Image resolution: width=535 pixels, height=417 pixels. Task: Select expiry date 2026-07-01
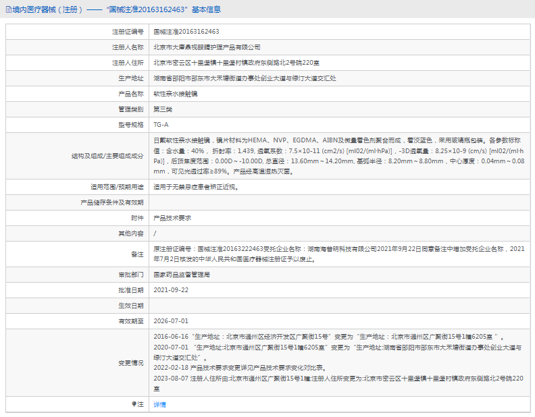pyautogui.click(x=171, y=321)
